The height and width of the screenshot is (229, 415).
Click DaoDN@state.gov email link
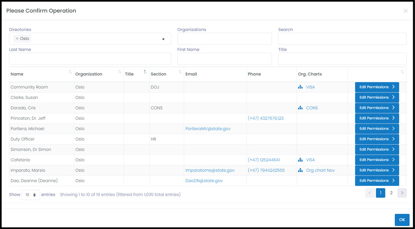tap(204, 181)
